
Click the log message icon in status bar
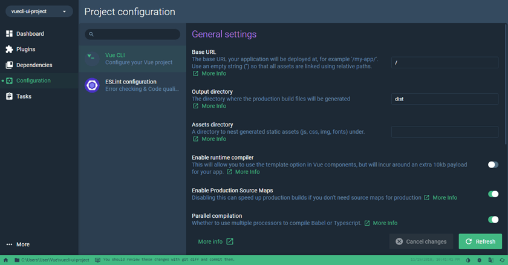coord(97,260)
